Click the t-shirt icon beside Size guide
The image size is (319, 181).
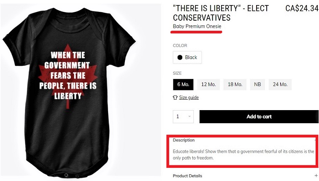(x=175, y=97)
